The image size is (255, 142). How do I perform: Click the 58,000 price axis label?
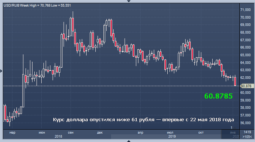246,108
